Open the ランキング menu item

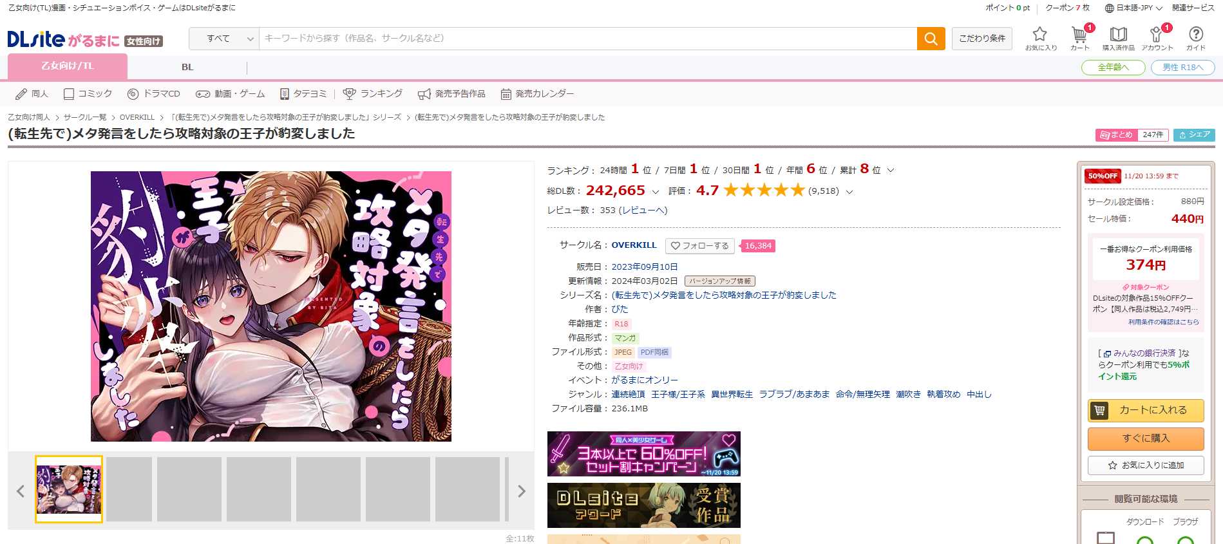373,94
